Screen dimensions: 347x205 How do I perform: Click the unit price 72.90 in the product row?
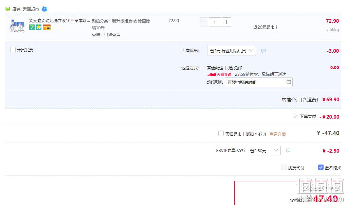click(x=173, y=21)
